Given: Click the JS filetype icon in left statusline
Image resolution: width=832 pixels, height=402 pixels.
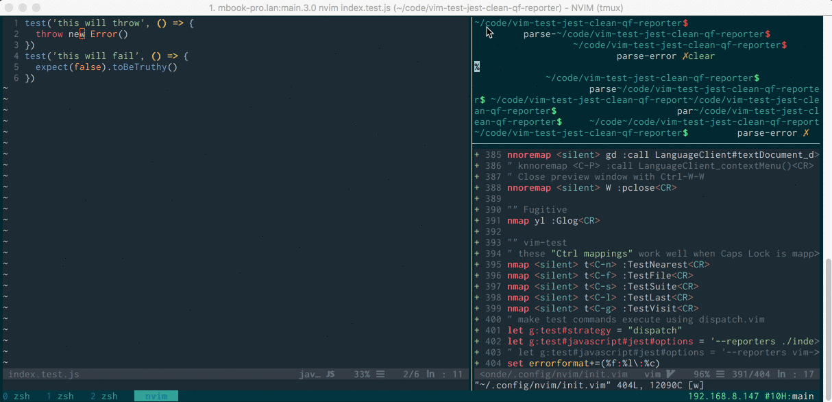Looking at the screenshot, I should coord(330,374).
